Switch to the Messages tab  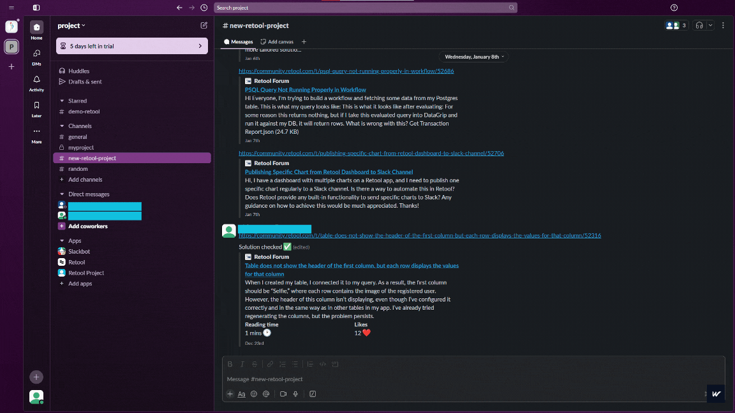point(238,41)
